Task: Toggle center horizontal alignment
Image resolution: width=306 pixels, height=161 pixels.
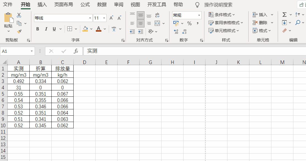Action: (141, 23)
